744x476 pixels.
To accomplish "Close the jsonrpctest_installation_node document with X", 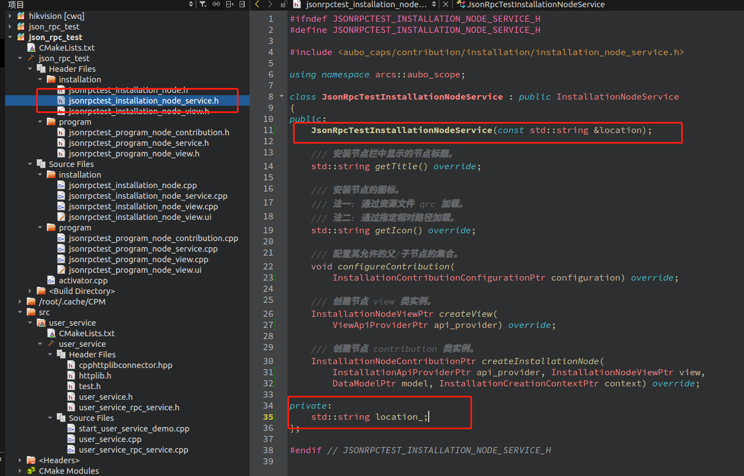I will point(445,4).
